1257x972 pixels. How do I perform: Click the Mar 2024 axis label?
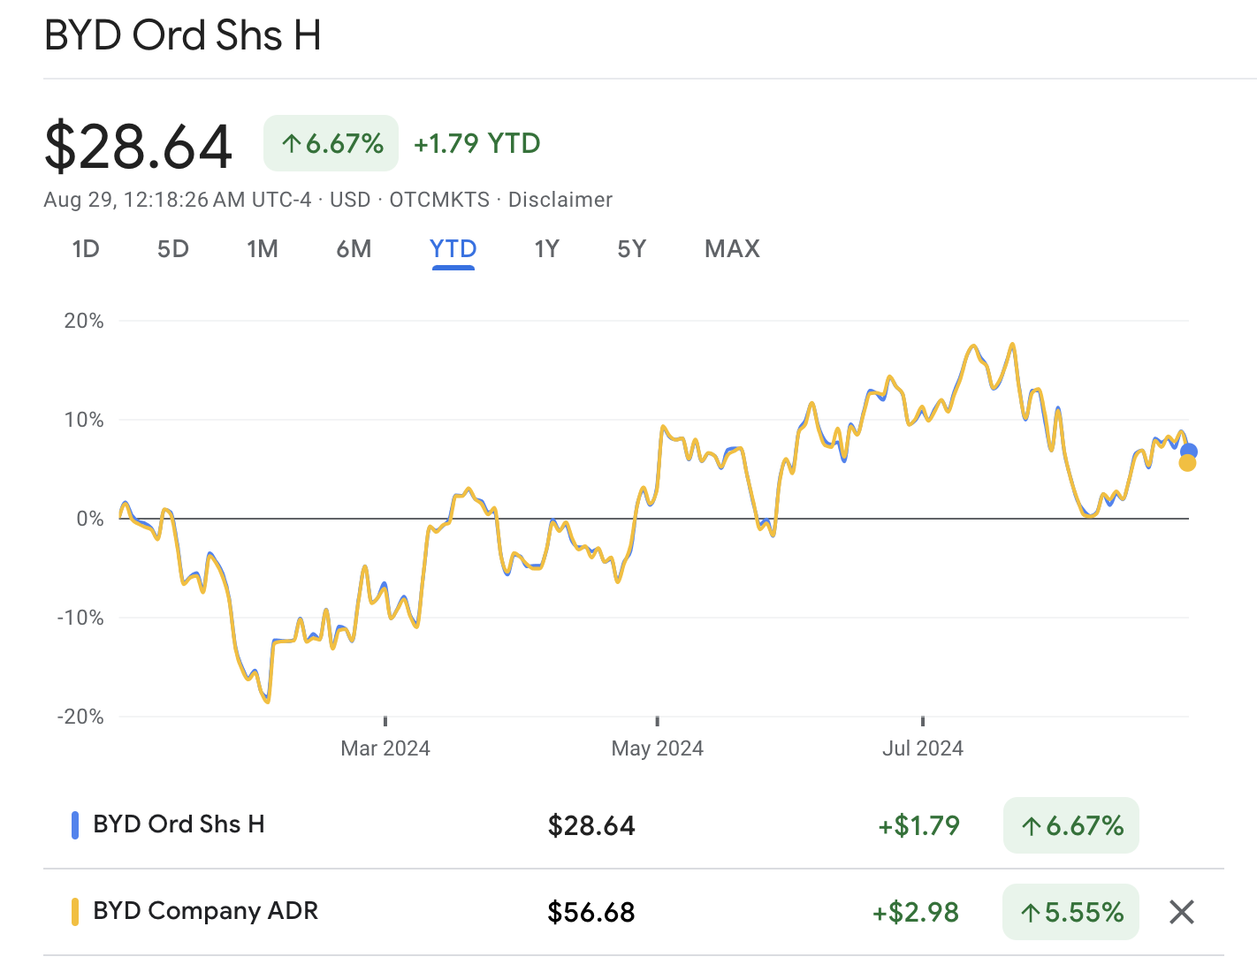pyautogui.click(x=385, y=748)
